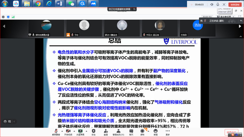Expand microphone audio options arrow

click(x=62, y=131)
